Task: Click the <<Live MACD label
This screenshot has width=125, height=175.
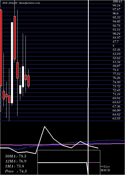Action: pos(105,168)
